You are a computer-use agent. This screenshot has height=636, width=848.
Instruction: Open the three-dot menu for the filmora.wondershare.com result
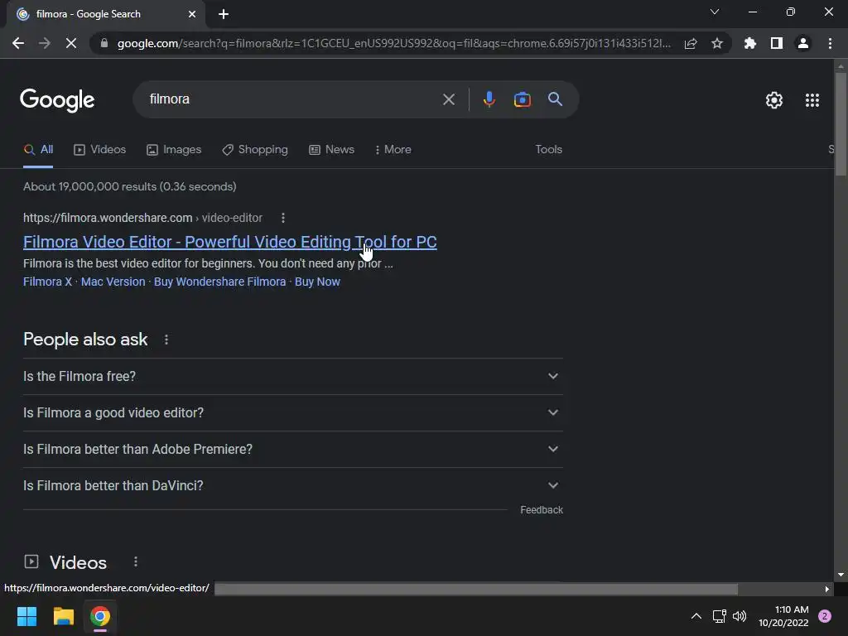coord(283,218)
